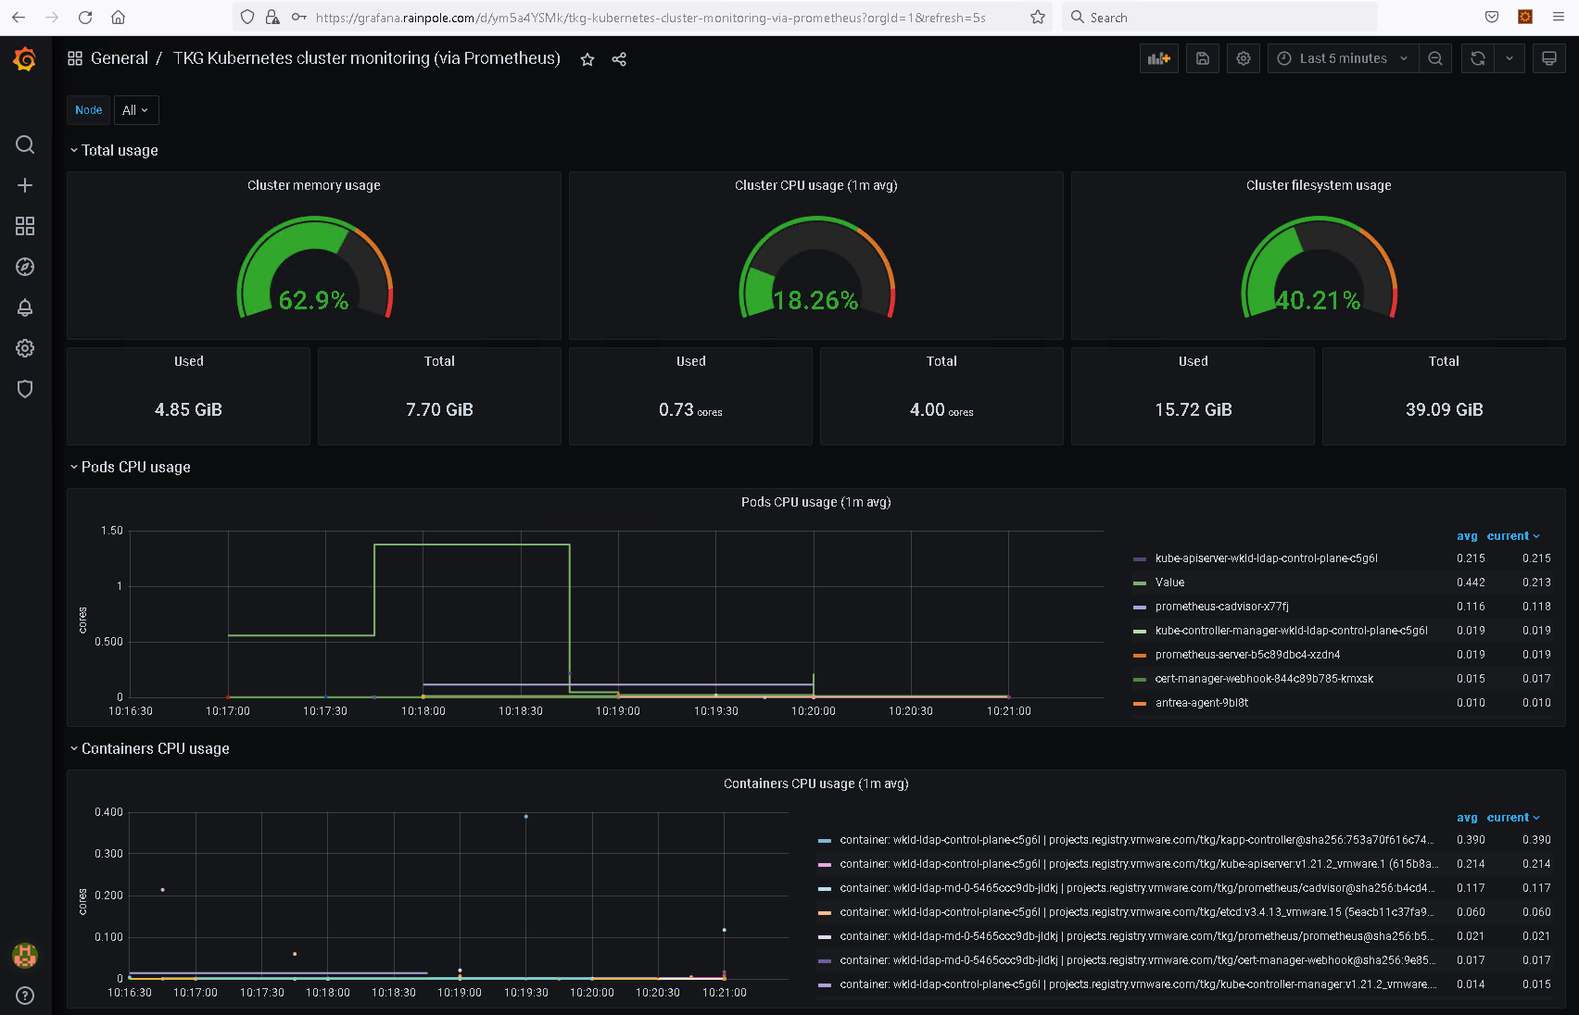1579x1015 pixels.
Task: Refresh the dashboard now
Action: click(x=1478, y=58)
